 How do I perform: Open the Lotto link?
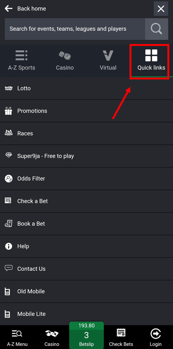coord(86,88)
